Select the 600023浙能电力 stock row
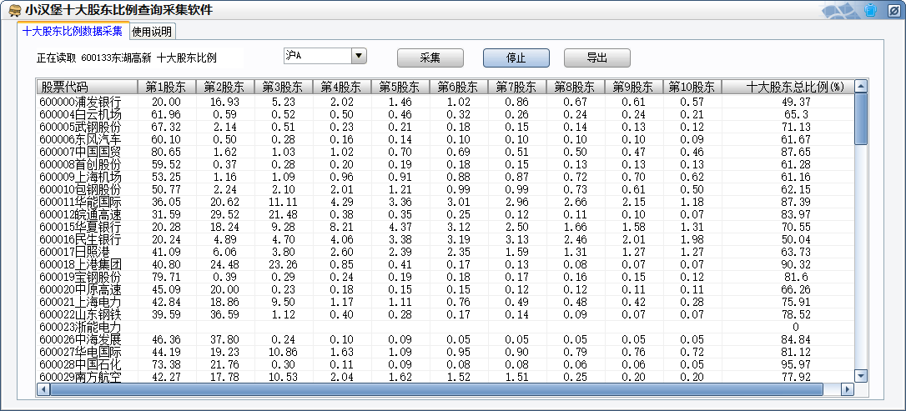 coord(80,328)
